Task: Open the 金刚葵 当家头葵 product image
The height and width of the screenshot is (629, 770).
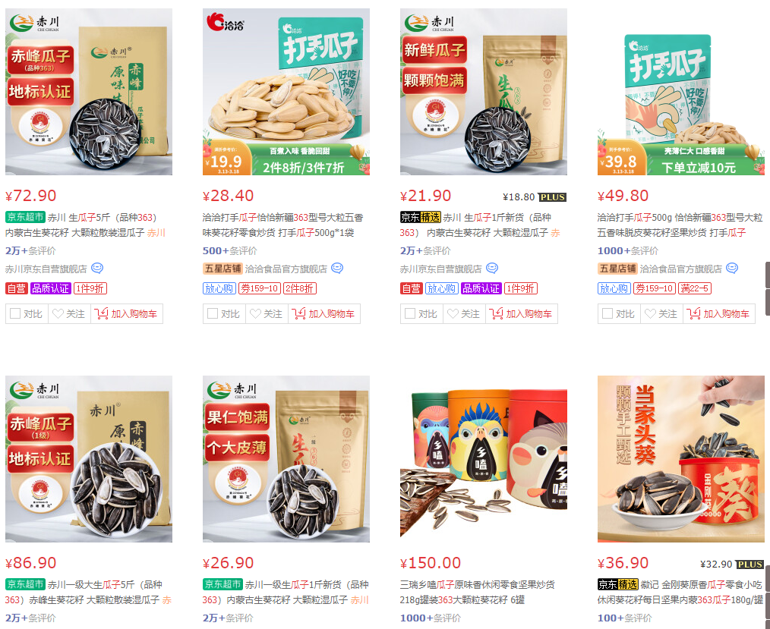Action: tap(681, 459)
